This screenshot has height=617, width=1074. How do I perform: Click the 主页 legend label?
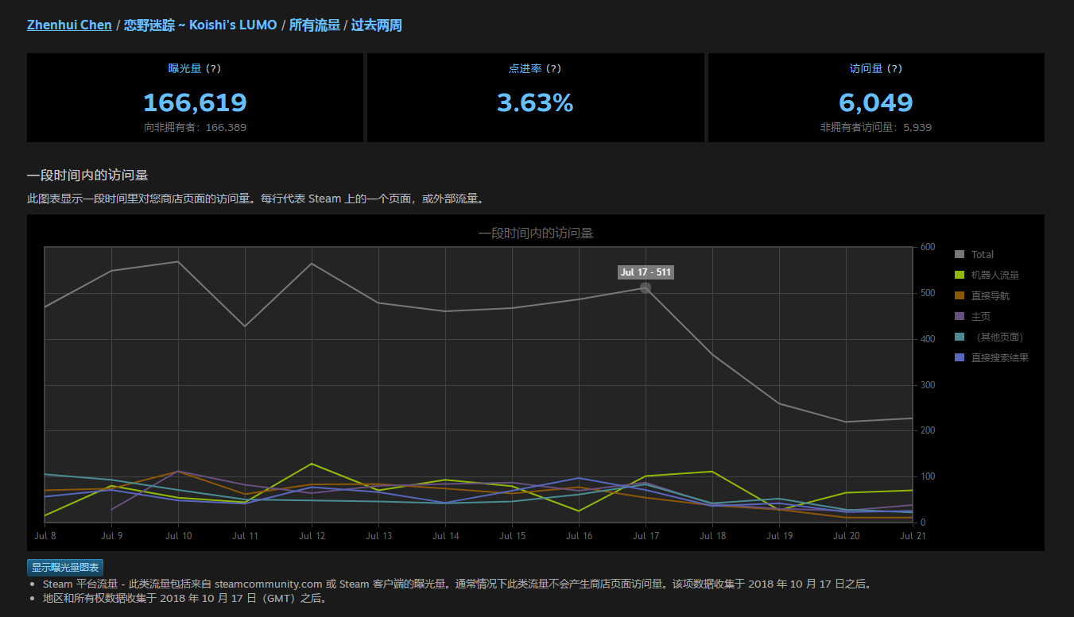tap(981, 317)
